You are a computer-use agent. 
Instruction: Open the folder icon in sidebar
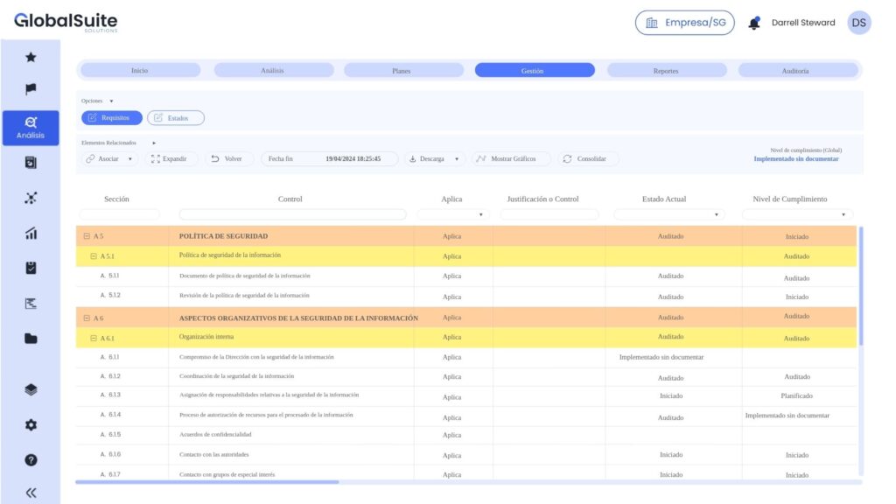pos(31,339)
